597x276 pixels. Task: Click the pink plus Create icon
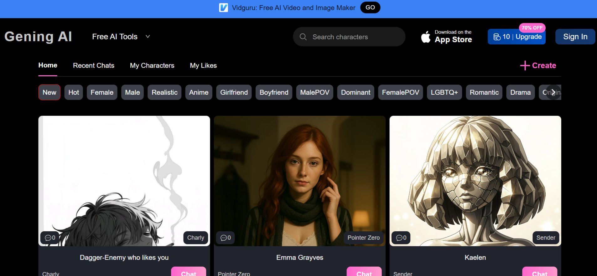coord(525,66)
